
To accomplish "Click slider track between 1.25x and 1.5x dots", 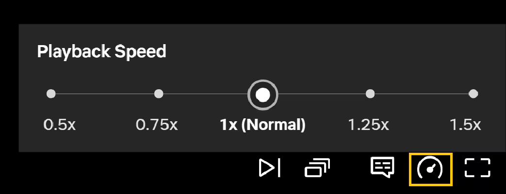I will (422, 94).
